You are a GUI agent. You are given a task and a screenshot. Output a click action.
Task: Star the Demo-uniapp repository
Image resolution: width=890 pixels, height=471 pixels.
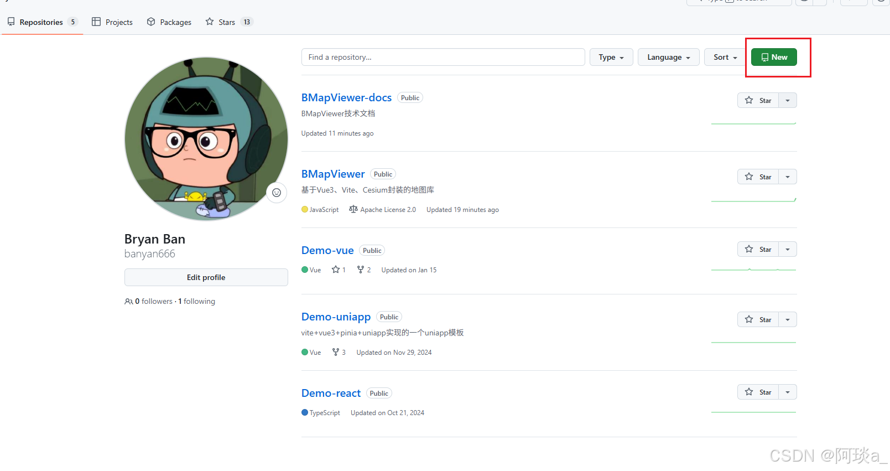pyautogui.click(x=758, y=319)
